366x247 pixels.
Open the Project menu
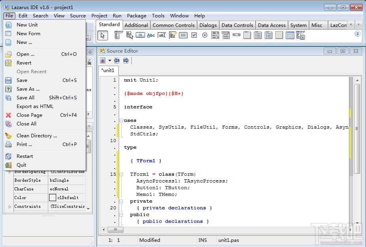pyautogui.click(x=99, y=16)
